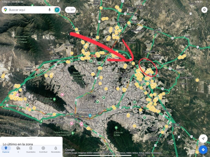Tap the '1:20 p.m.' status bar clock
Image resolution: width=210 pixels, height=157 pixels.
click(6, 2)
